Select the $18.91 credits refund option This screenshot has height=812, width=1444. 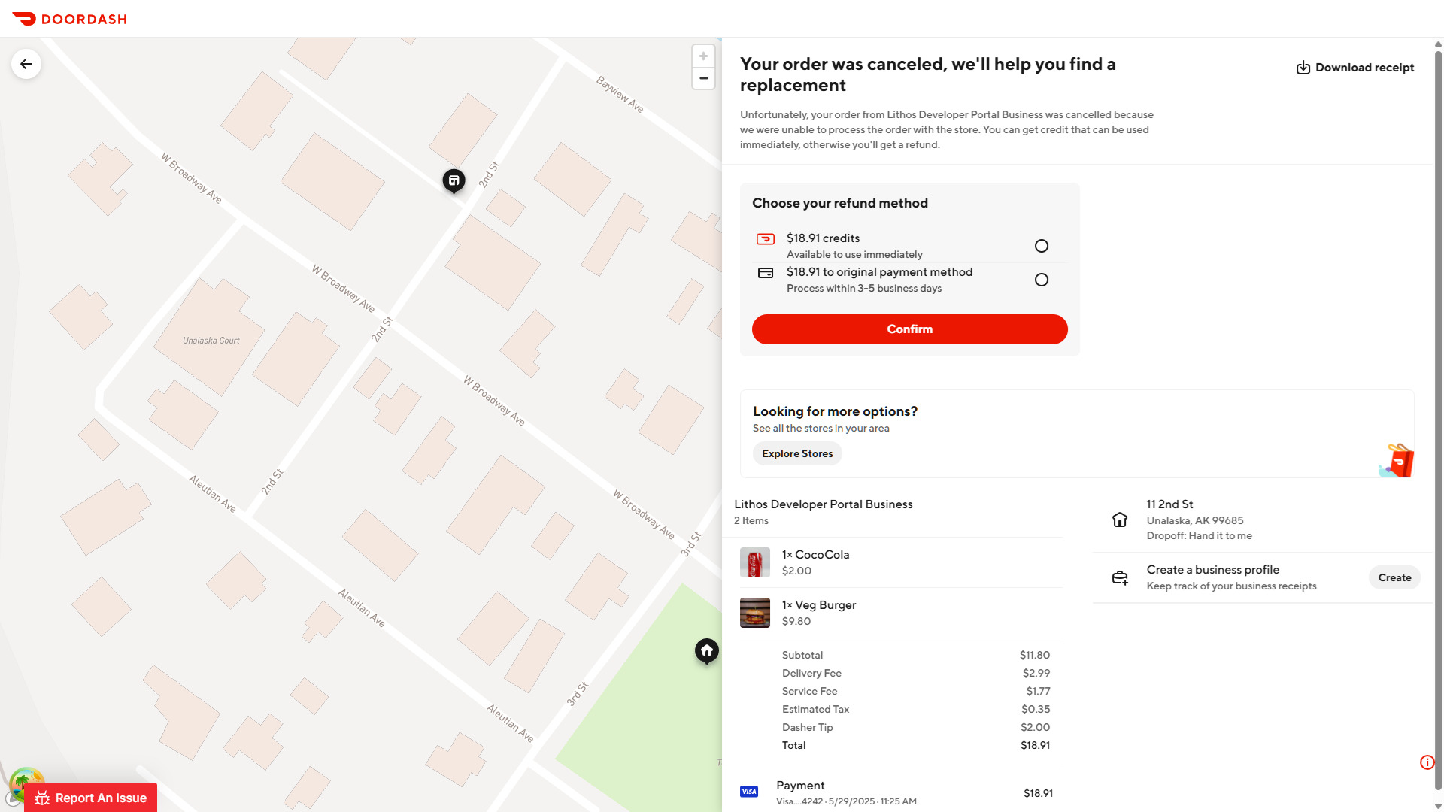pyautogui.click(x=1041, y=246)
